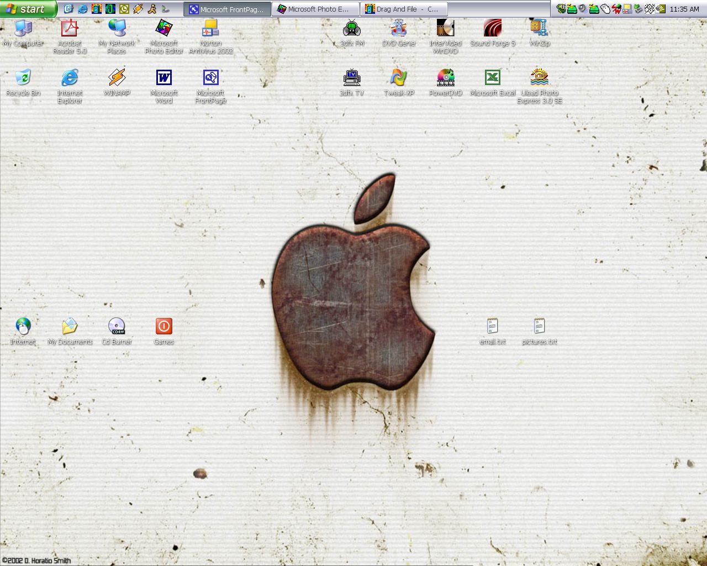Select the DVD Genie icon
707x566 pixels.
[398, 33]
